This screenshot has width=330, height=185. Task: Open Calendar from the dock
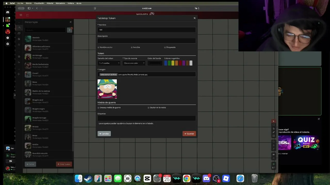click(x=167, y=178)
